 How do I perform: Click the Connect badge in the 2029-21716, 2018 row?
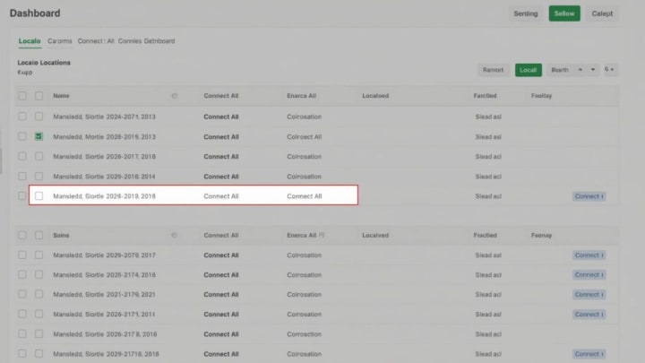(x=589, y=354)
